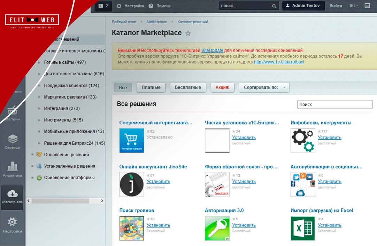Click the feedback form thumbnail
The image size is (377, 246).
(217, 184)
